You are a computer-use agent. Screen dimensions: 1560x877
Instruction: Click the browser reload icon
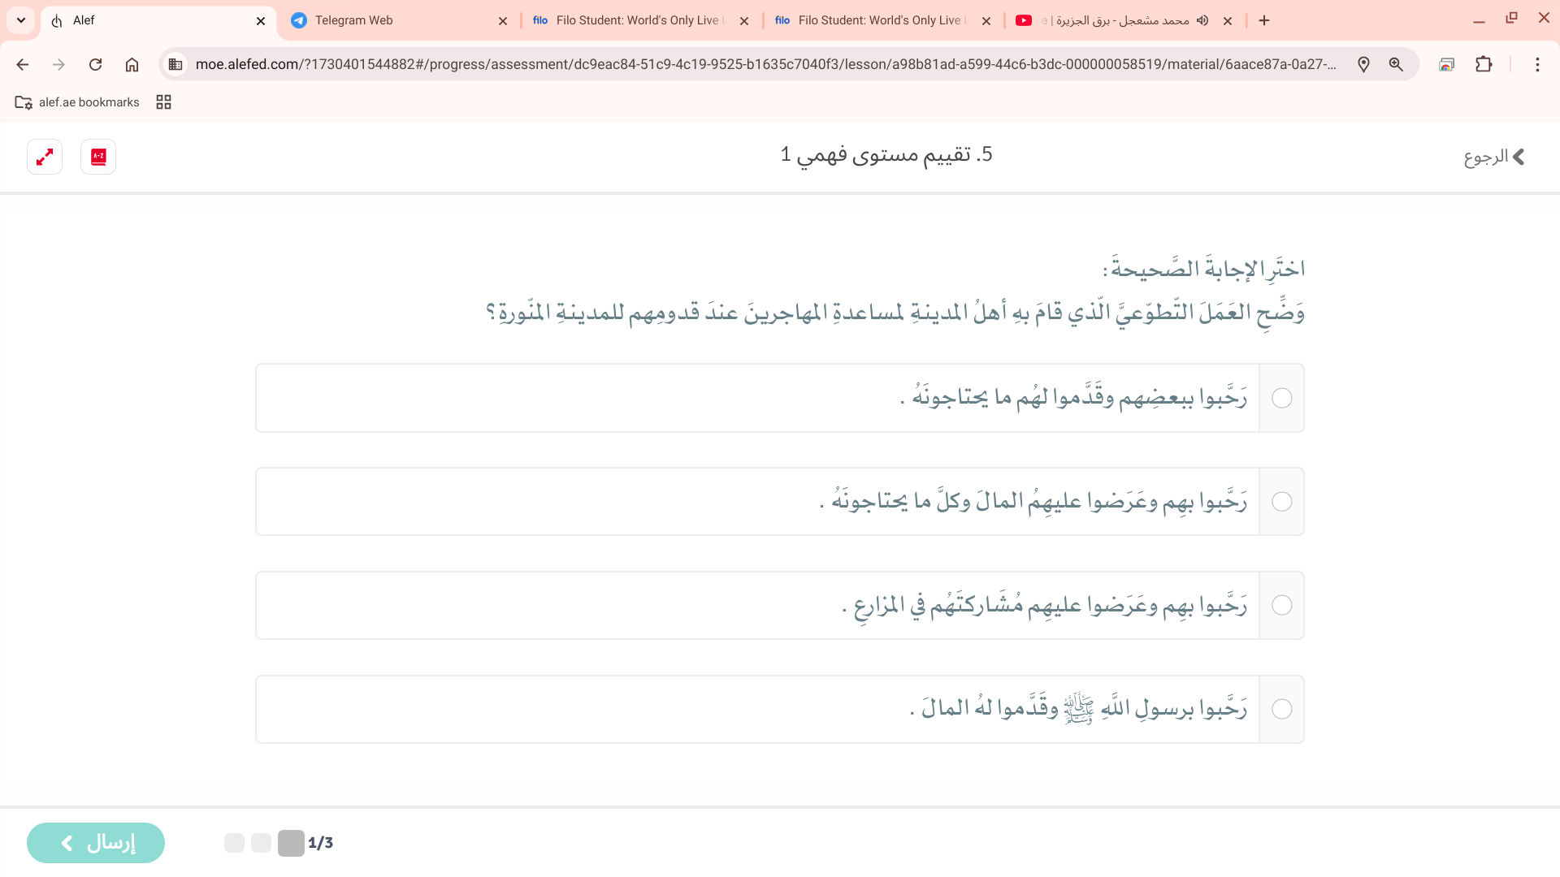tap(96, 65)
